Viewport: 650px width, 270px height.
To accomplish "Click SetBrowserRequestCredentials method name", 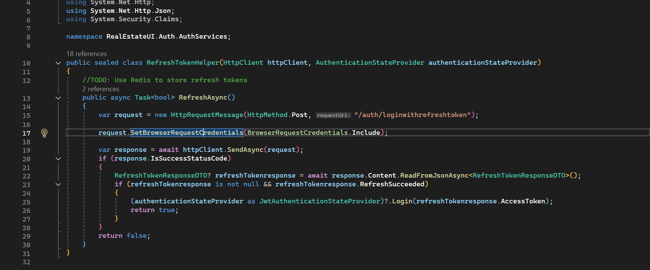I will pos(187,133).
